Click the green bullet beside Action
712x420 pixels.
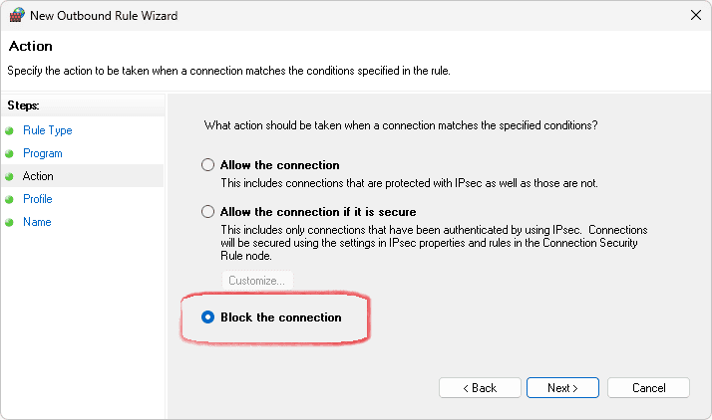coord(10,176)
